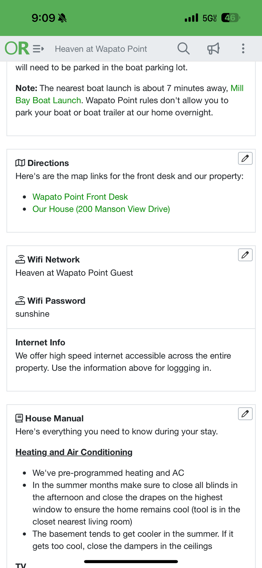Edit the Wifi Network section pencil

(245, 255)
